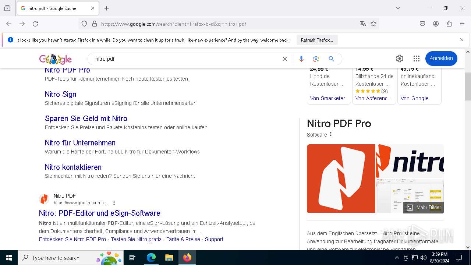Viewport: 471px width, 265px height.
Task: Open the Nitro PDF Pro sitelink
Action: [x=67, y=70]
